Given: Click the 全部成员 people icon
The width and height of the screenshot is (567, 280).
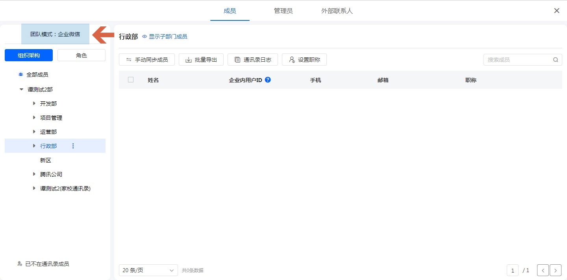Looking at the screenshot, I should [20, 75].
